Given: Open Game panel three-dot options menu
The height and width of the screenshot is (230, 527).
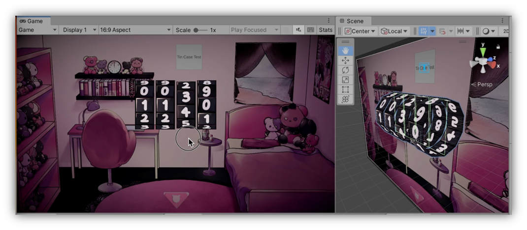Looking at the screenshot, I should point(329,21).
